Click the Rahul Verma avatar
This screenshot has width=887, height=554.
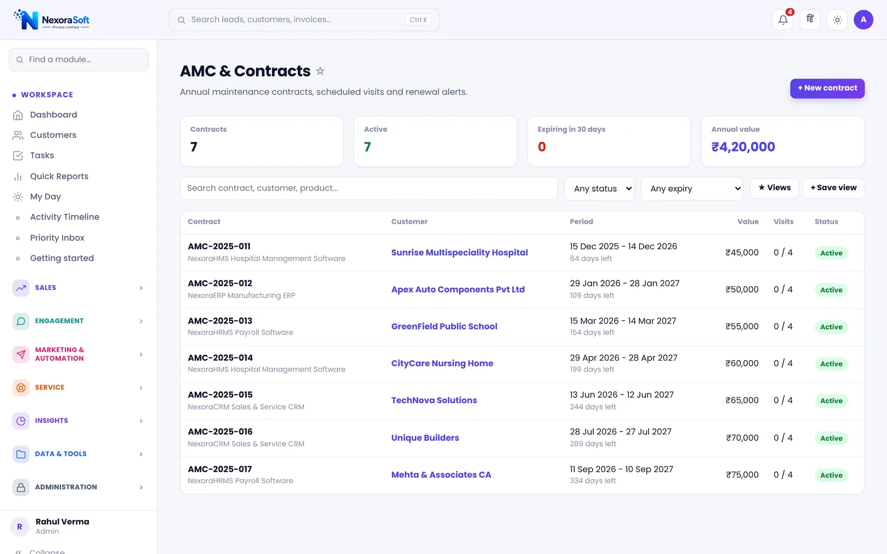coord(19,526)
